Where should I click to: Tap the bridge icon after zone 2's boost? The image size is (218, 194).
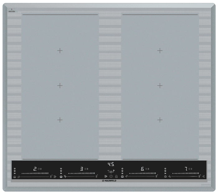pos(55,177)
